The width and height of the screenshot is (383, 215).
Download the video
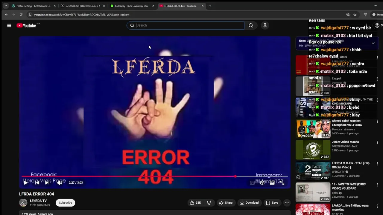pyautogui.click(x=249, y=203)
